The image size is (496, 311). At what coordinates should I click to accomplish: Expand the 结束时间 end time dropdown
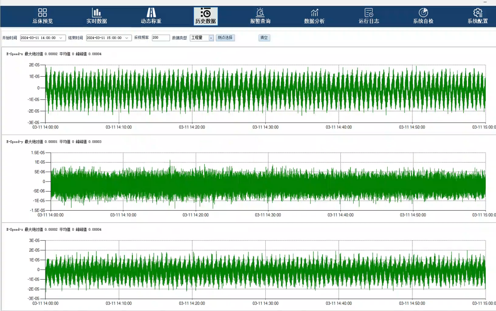[x=127, y=38]
